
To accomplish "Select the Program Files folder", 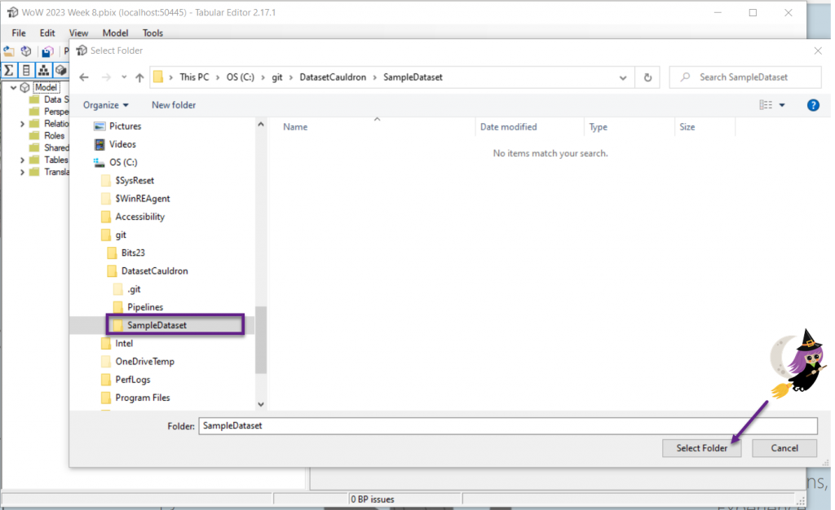I will pyautogui.click(x=143, y=398).
